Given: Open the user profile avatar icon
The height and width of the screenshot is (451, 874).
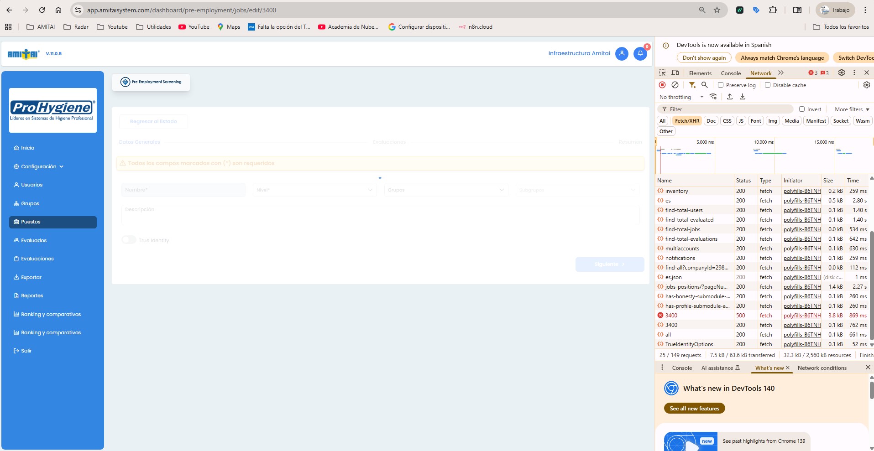Looking at the screenshot, I should pyautogui.click(x=621, y=54).
